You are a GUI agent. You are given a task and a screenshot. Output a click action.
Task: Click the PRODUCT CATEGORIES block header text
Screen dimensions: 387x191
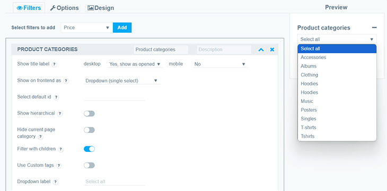(47, 50)
